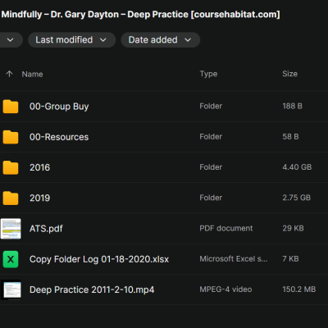Click the 7 KB size value

tap(290, 259)
